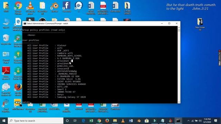Click the Command Prompt scrollbar down arrow
221x124 pixels.
(x=179, y=102)
